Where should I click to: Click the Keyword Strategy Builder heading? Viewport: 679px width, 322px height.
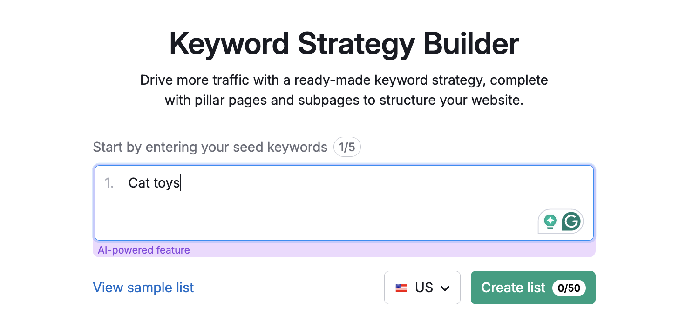coord(344,43)
